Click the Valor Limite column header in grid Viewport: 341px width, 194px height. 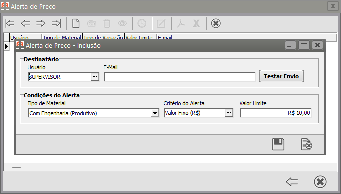point(140,37)
